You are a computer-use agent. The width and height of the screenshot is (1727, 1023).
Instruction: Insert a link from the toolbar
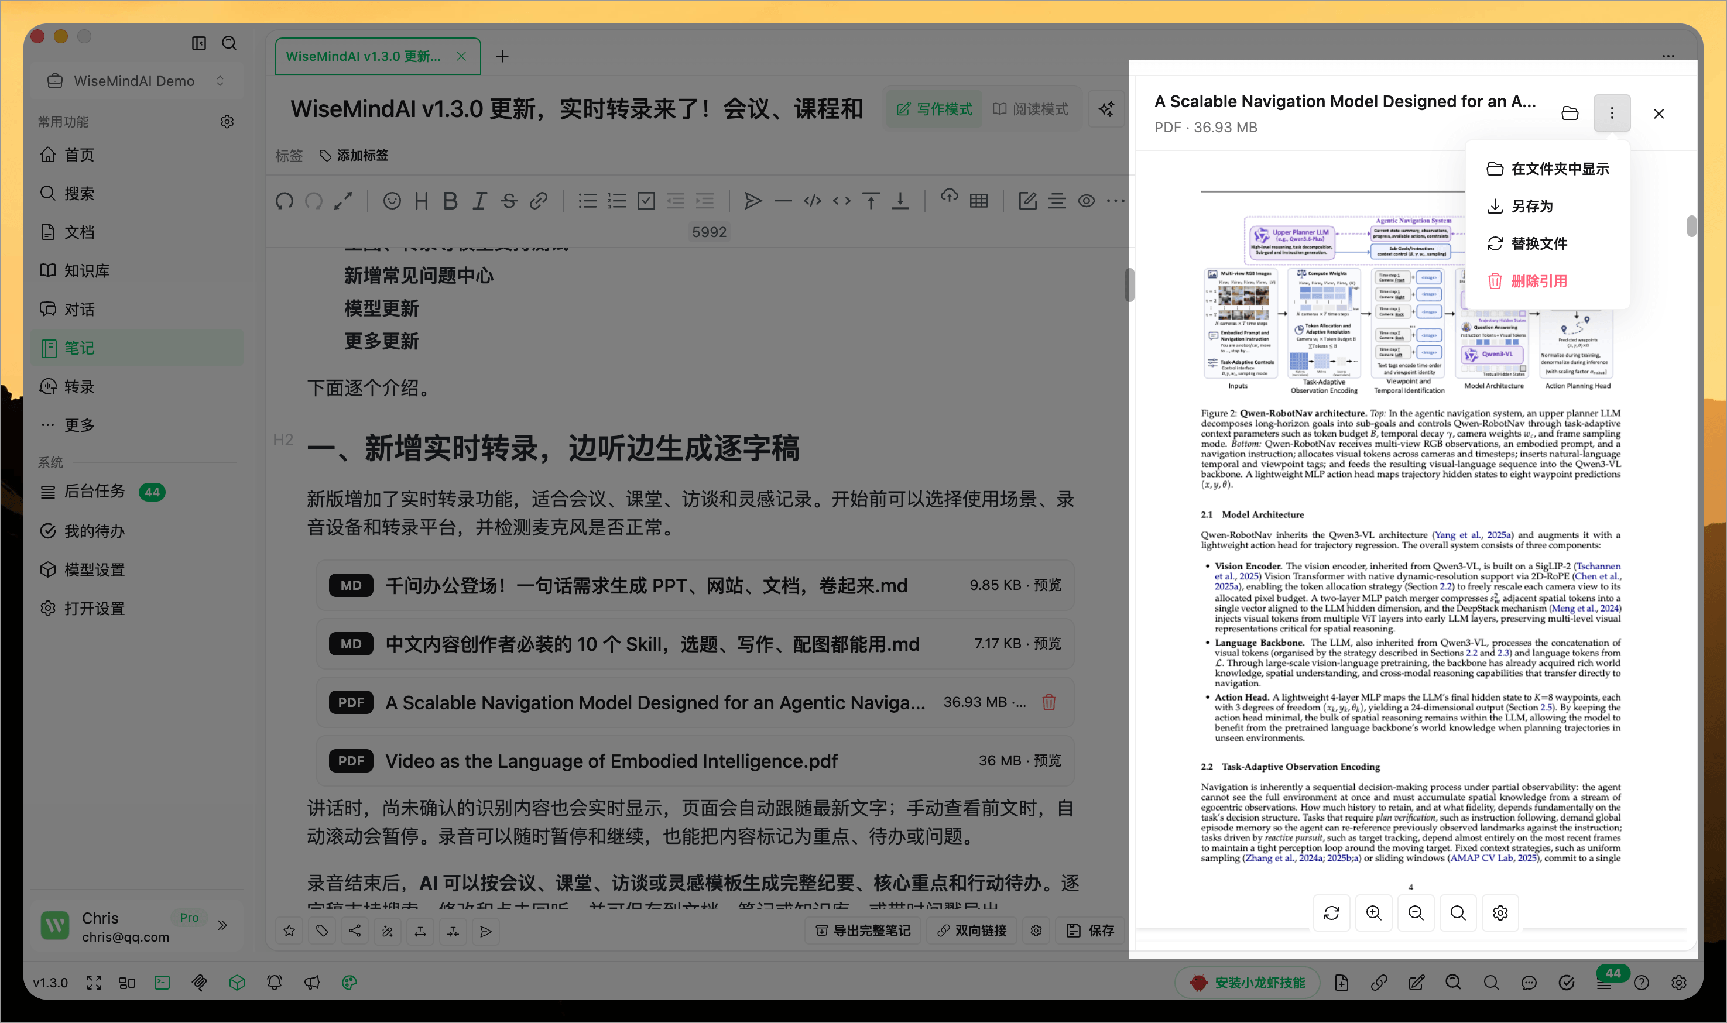pyautogui.click(x=539, y=201)
